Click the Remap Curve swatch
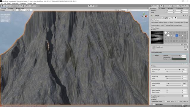The image size is (190, 107). tap(179, 59)
